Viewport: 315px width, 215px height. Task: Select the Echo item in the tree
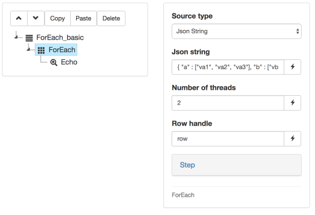[69, 62]
